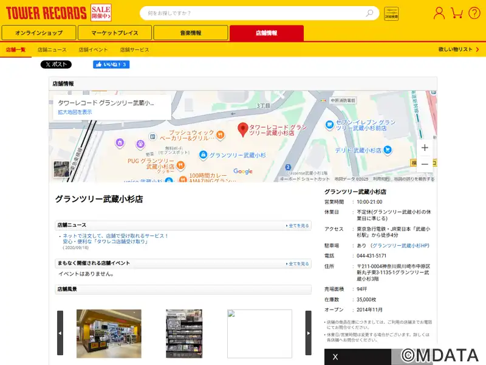The image size is (486, 365).
Task: Switch to satellite view thumbnail
Action: pyautogui.click(x=61, y=169)
